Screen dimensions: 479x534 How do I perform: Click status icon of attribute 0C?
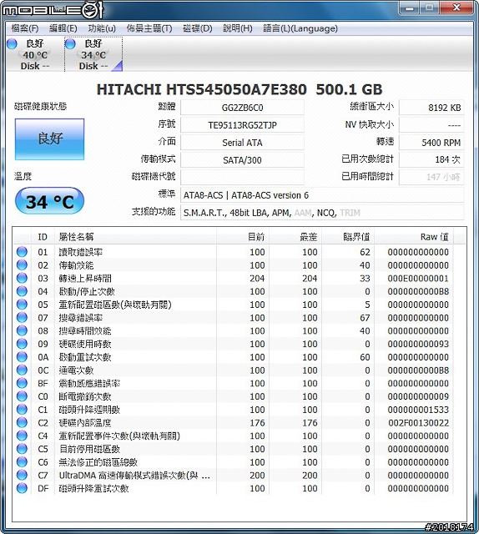pyautogui.click(x=22, y=370)
